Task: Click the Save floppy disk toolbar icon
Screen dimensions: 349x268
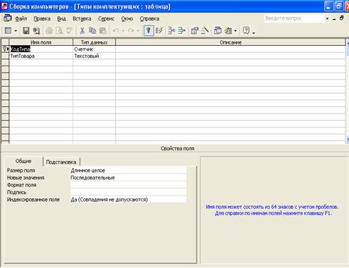Action: 26,30
